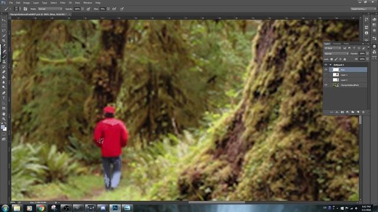
Task: Show Layer 2 using its visibility box
Action: [x=325, y=80]
